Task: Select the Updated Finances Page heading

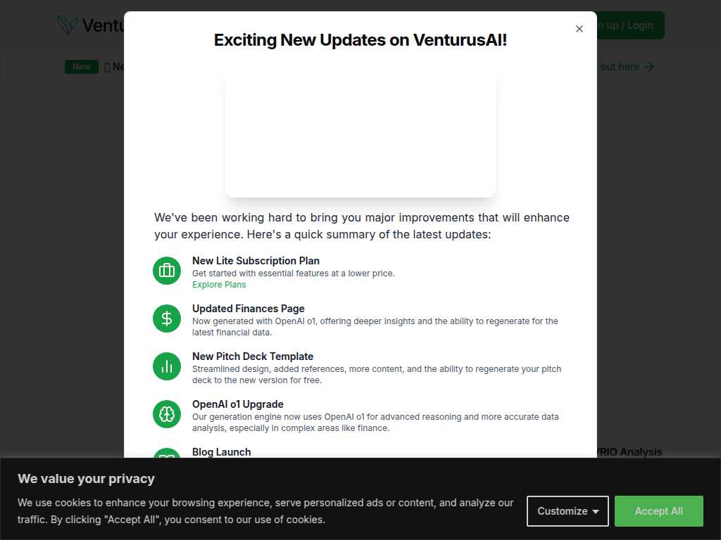Action: (249, 309)
